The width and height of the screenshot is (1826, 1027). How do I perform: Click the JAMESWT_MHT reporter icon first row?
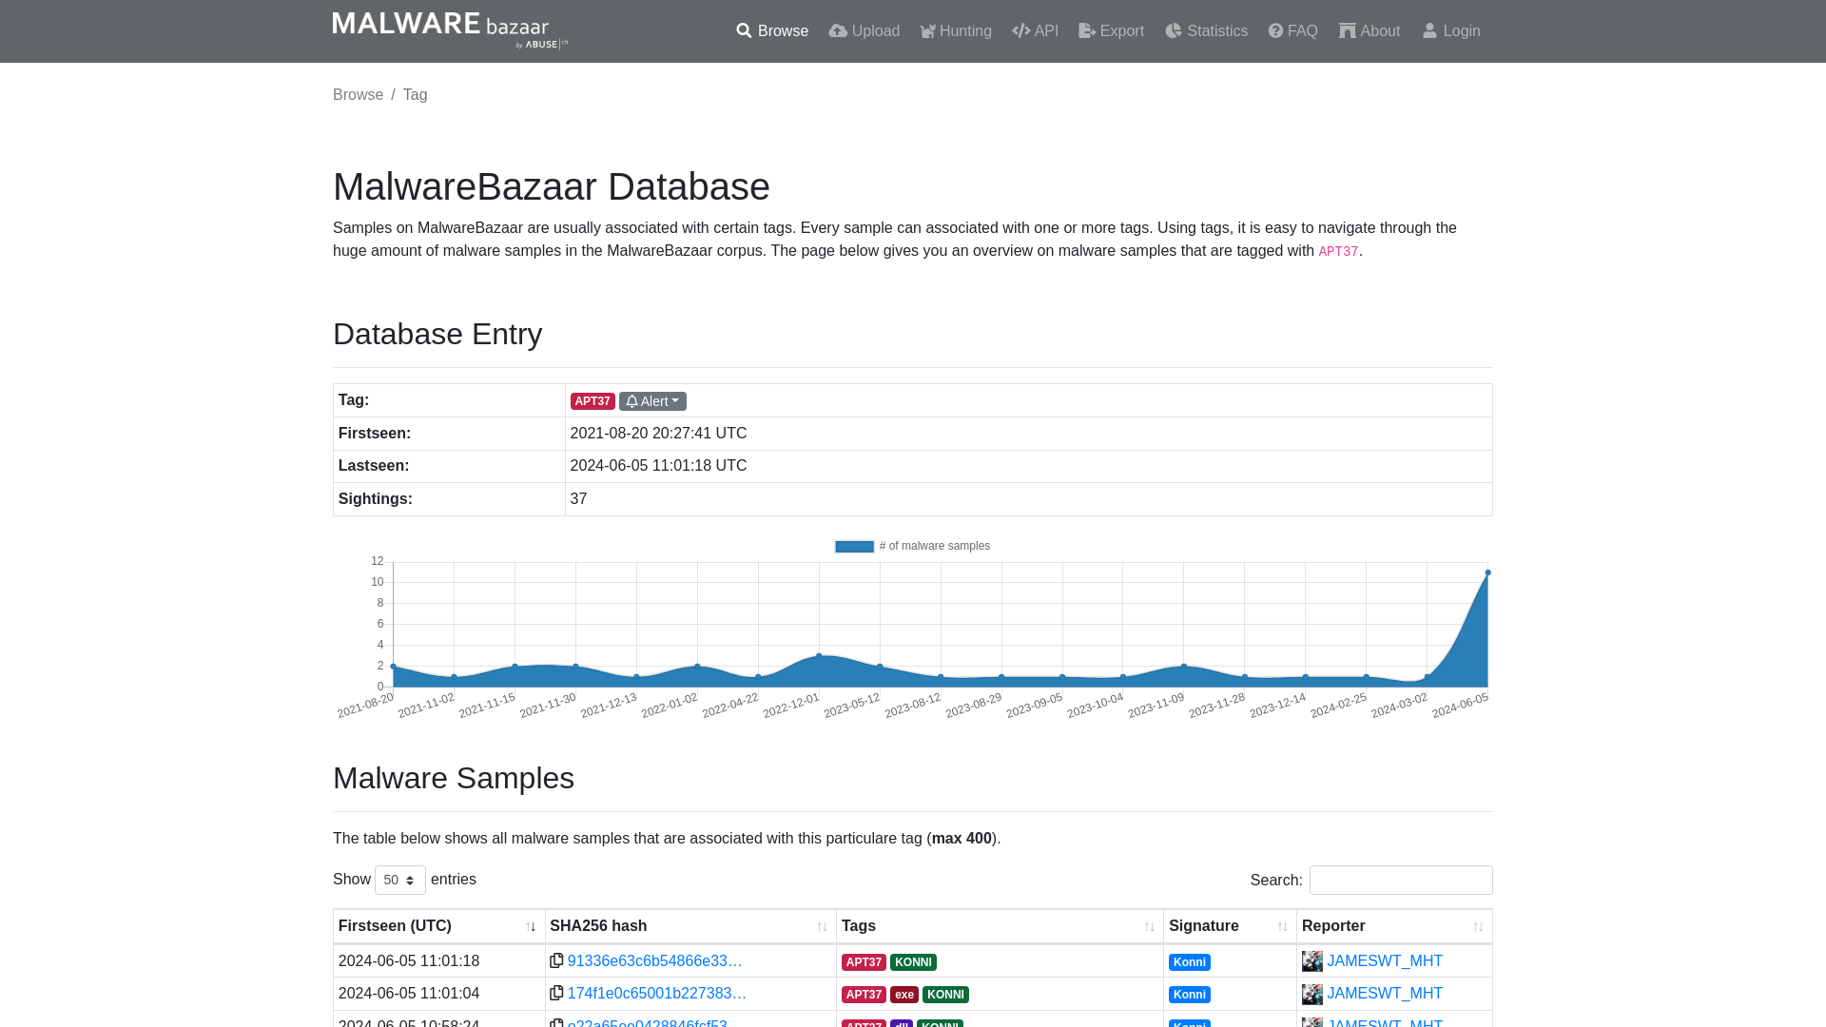tap(1311, 960)
